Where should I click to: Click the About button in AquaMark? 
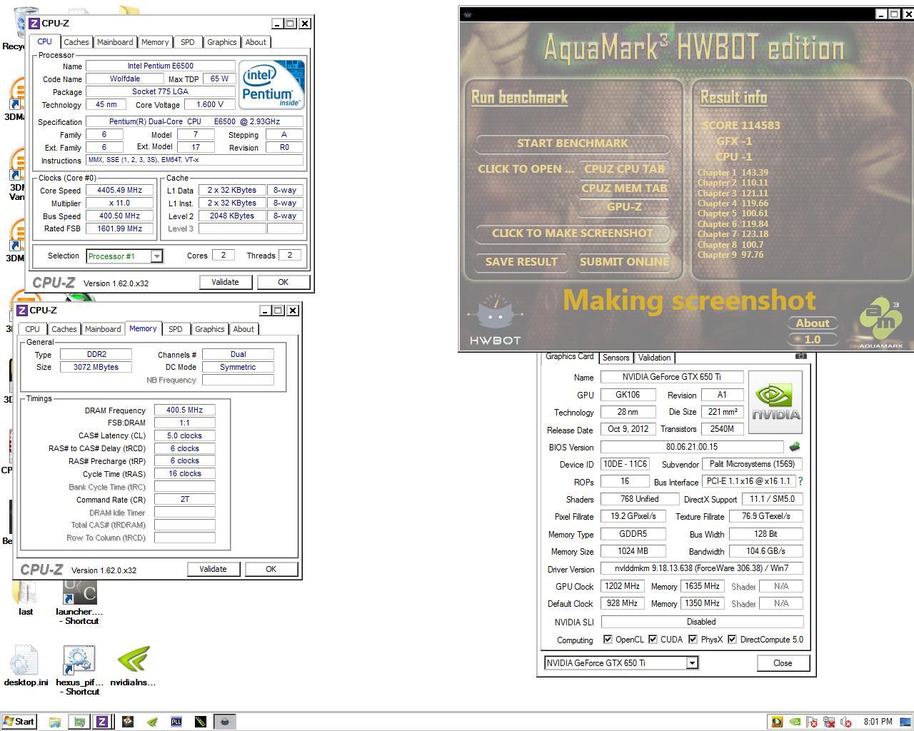tap(813, 323)
